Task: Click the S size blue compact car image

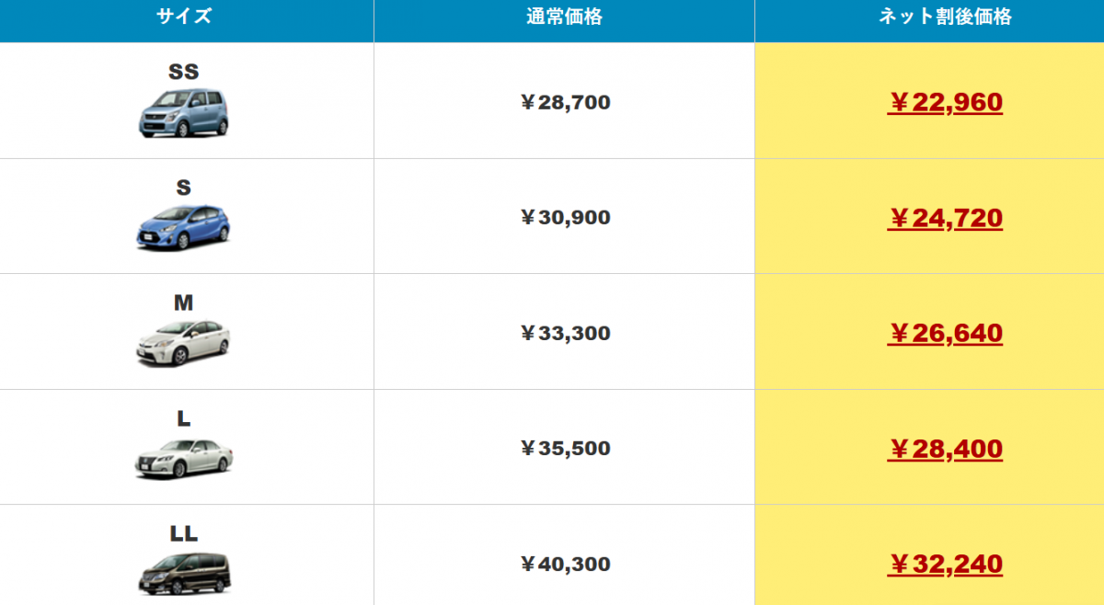Action: 183,227
